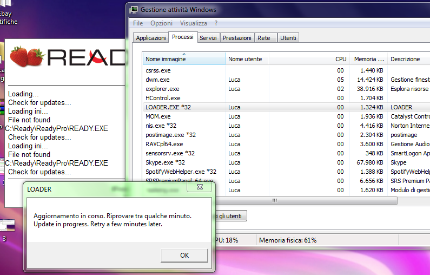Click the Catalyst Control description cell
The height and width of the screenshot is (275, 430).
point(409,116)
